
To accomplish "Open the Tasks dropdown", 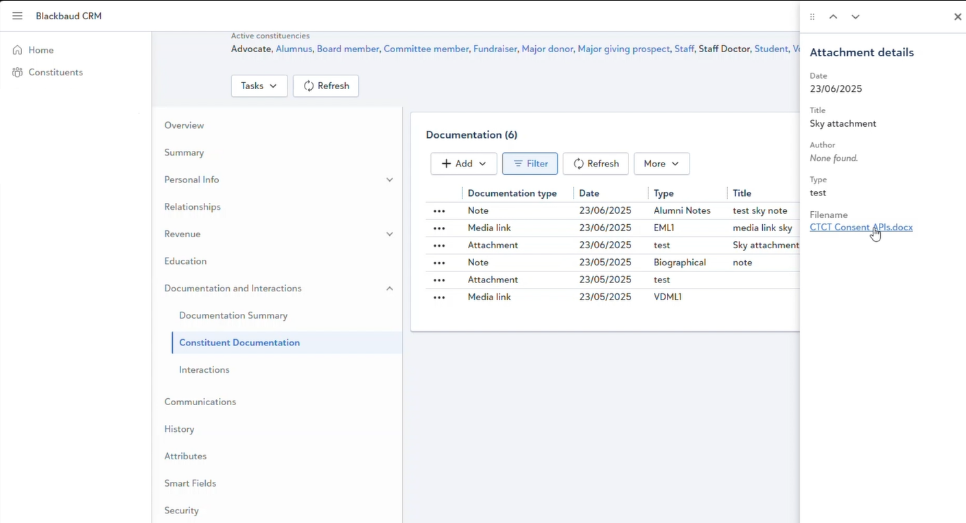I will click(x=259, y=86).
